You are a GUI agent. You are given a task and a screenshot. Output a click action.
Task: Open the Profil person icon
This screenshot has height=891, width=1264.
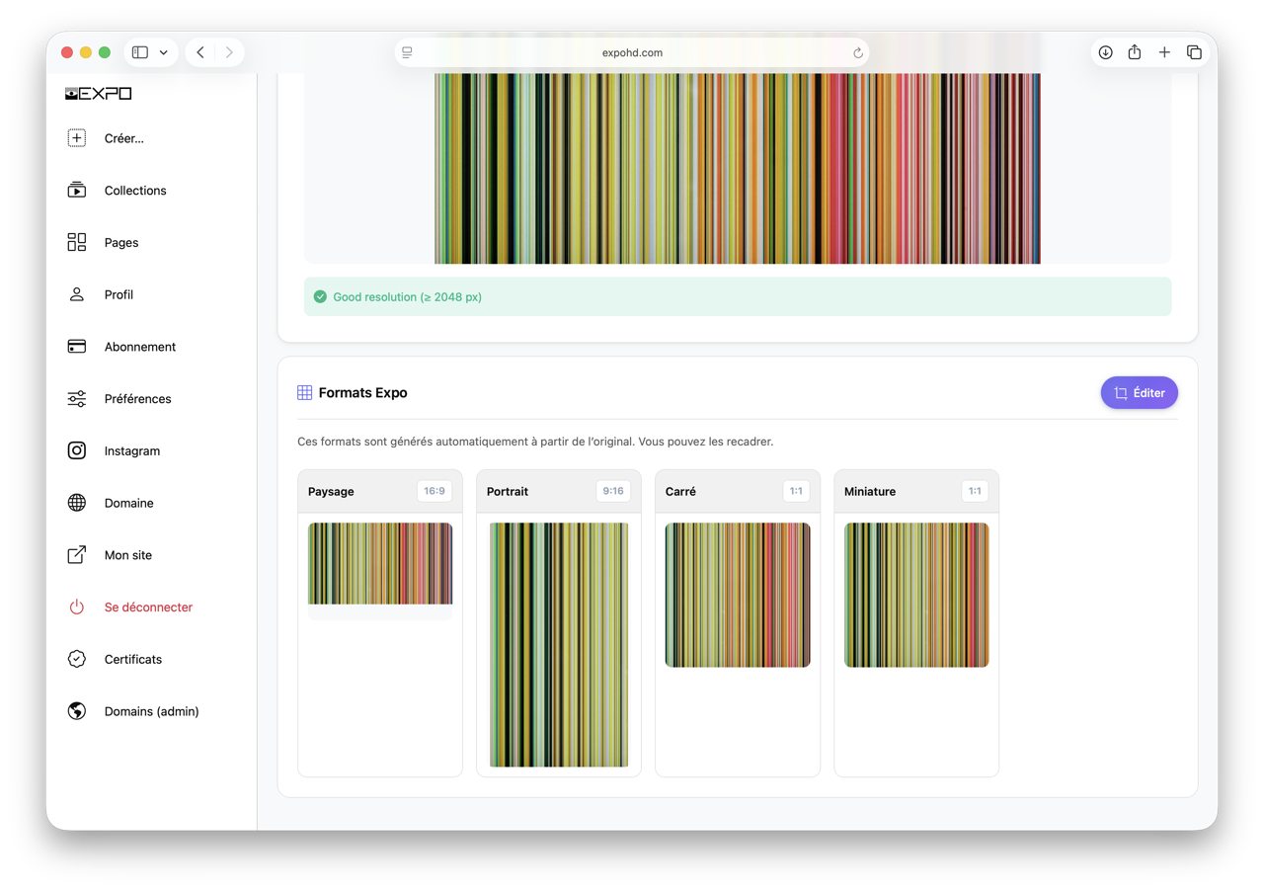77,294
